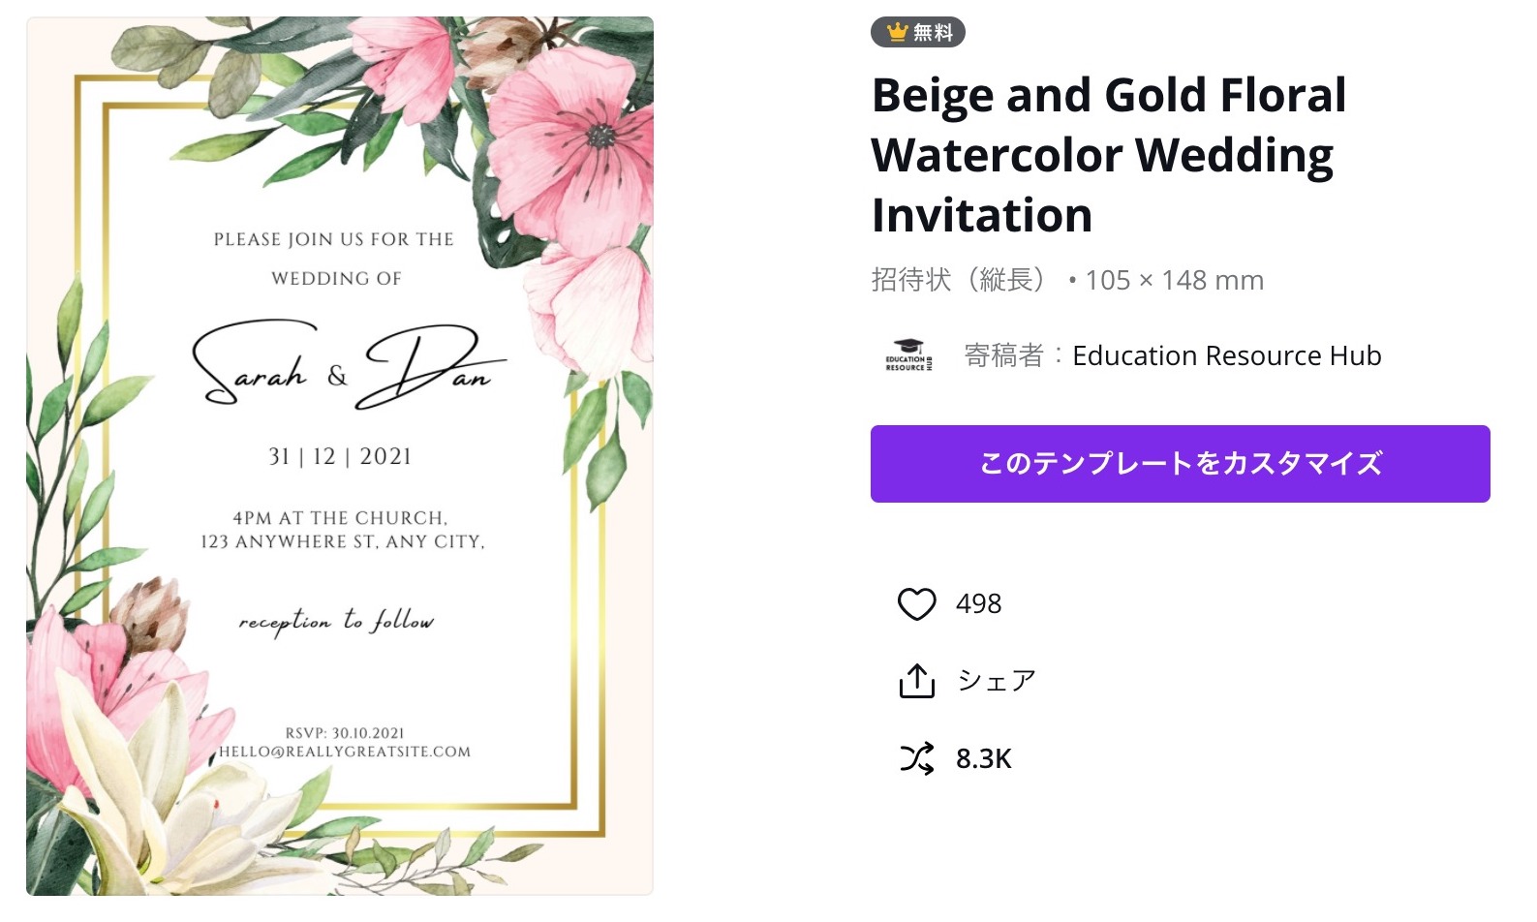Click the RSVP email line in preview
This screenshot has height=922, width=1537.
pos(345,752)
